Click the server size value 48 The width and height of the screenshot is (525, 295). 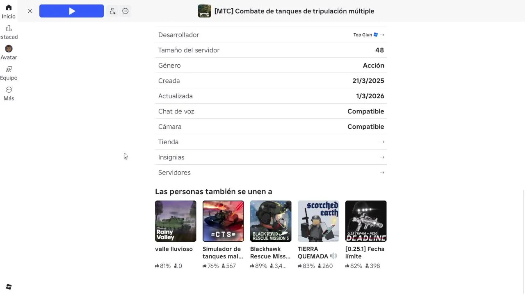click(379, 50)
